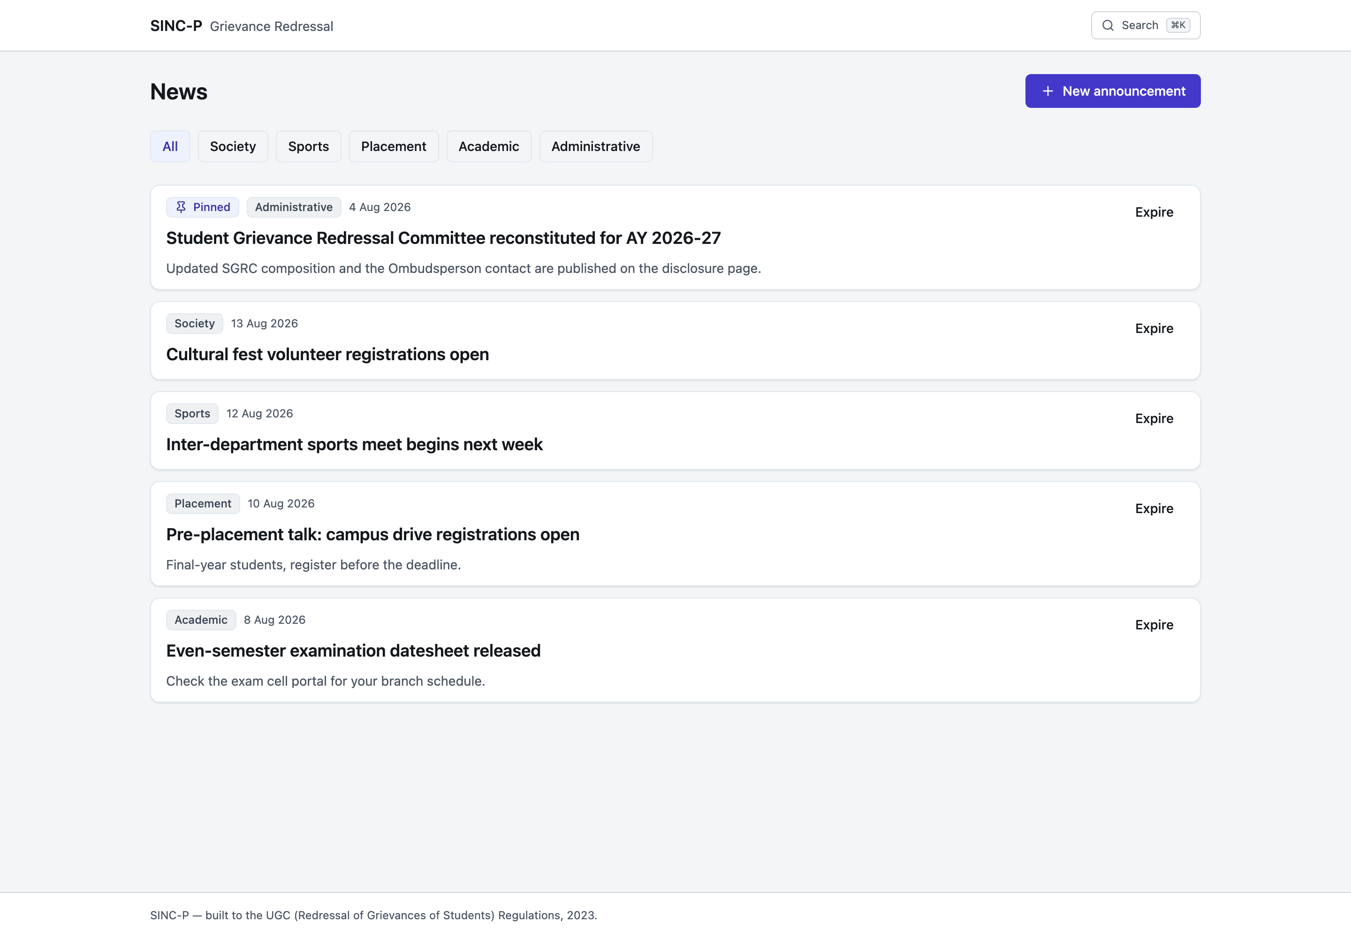Open Cultural fest volunteer registrations headline

pos(327,355)
